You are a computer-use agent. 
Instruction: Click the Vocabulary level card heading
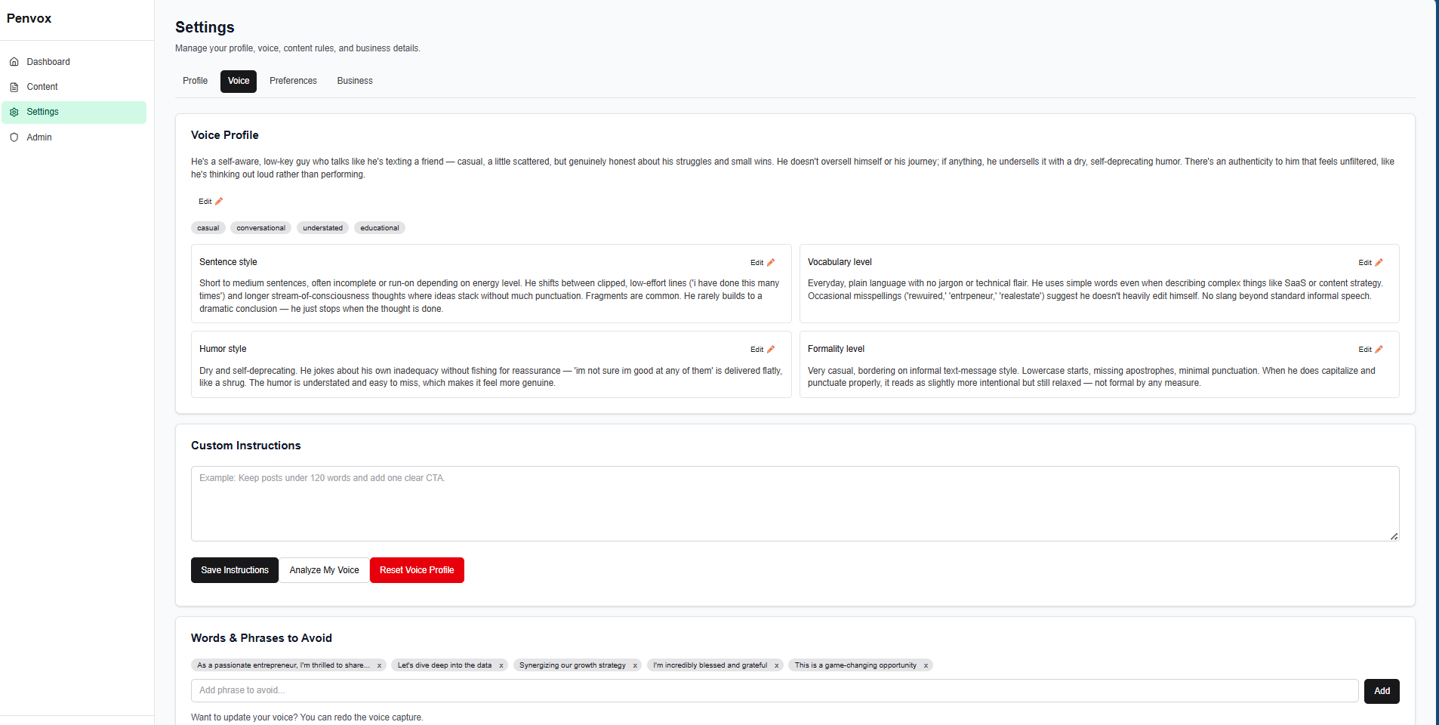click(840, 262)
